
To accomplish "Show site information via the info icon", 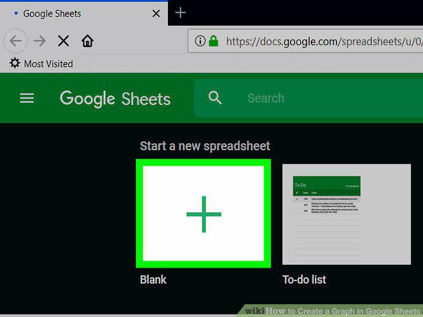I will (200, 41).
